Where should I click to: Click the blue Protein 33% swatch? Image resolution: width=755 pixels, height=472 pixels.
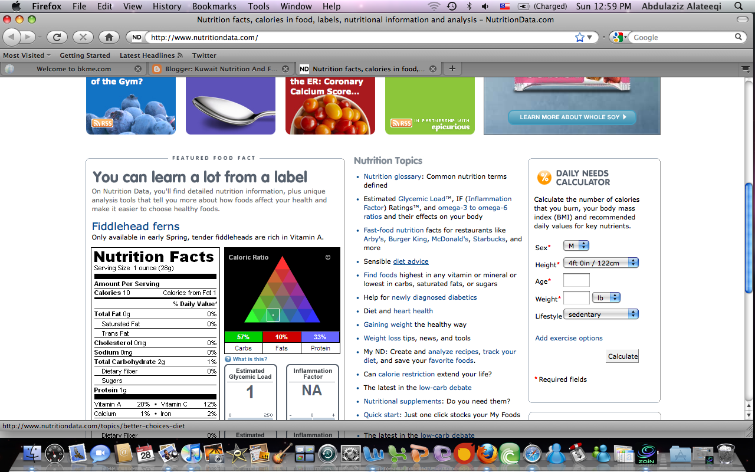[320, 337]
